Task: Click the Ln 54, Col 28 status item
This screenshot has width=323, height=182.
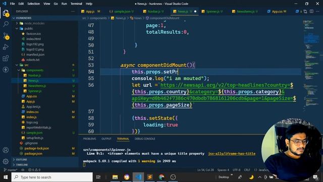Action: click(x=205, y=170)
